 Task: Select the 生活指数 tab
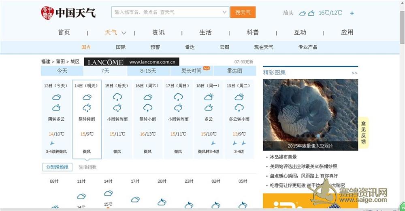[x=87, y=167]
